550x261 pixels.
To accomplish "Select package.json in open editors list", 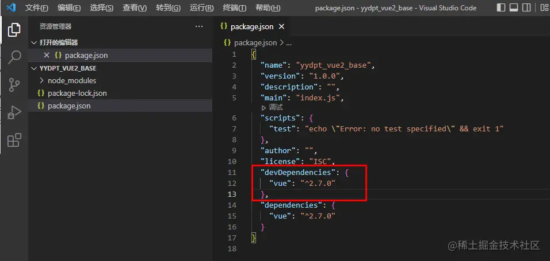I will click(x=86, y=55).
